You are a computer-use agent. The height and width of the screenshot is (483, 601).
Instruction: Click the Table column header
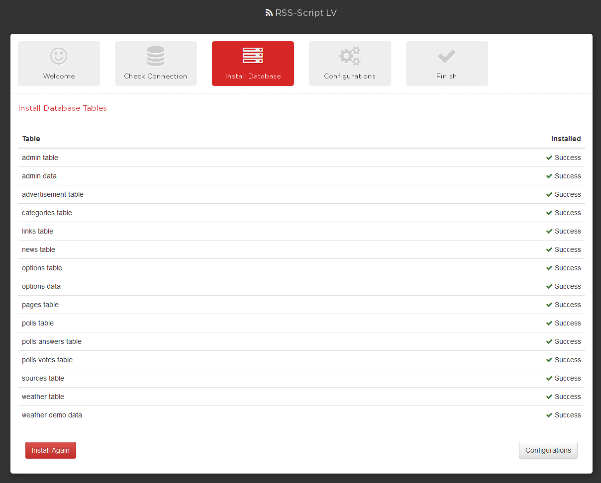(x=31, y=139)
